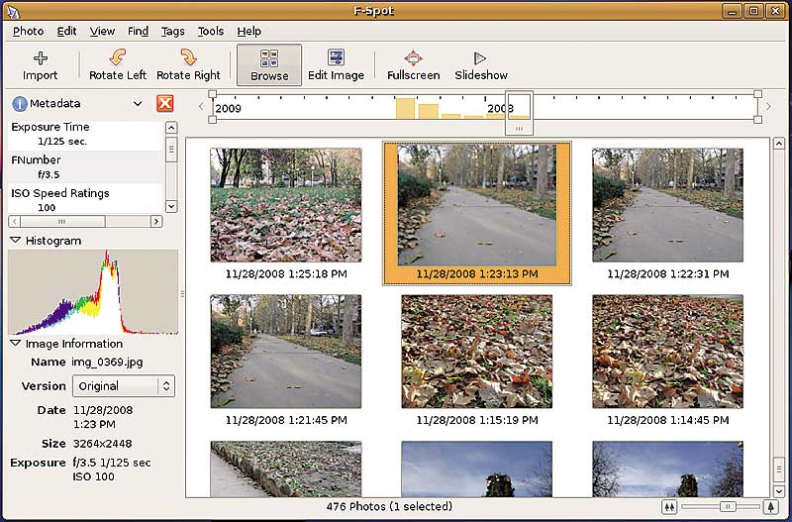Rotate the photo left
The height and width of the screenshot is (522, 792).
(118, 65)
